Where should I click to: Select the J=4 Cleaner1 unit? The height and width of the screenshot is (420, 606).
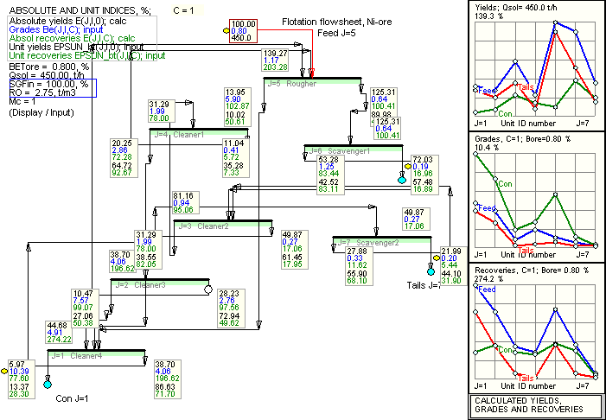(198, 133)
